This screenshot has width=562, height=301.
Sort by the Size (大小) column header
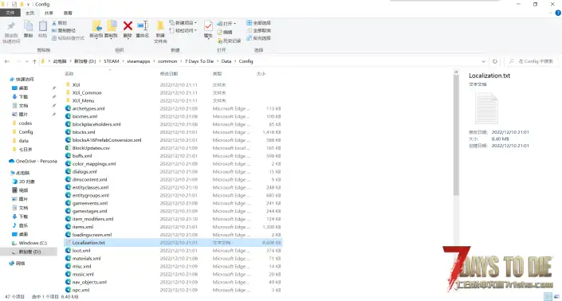(x=261, y=73)
